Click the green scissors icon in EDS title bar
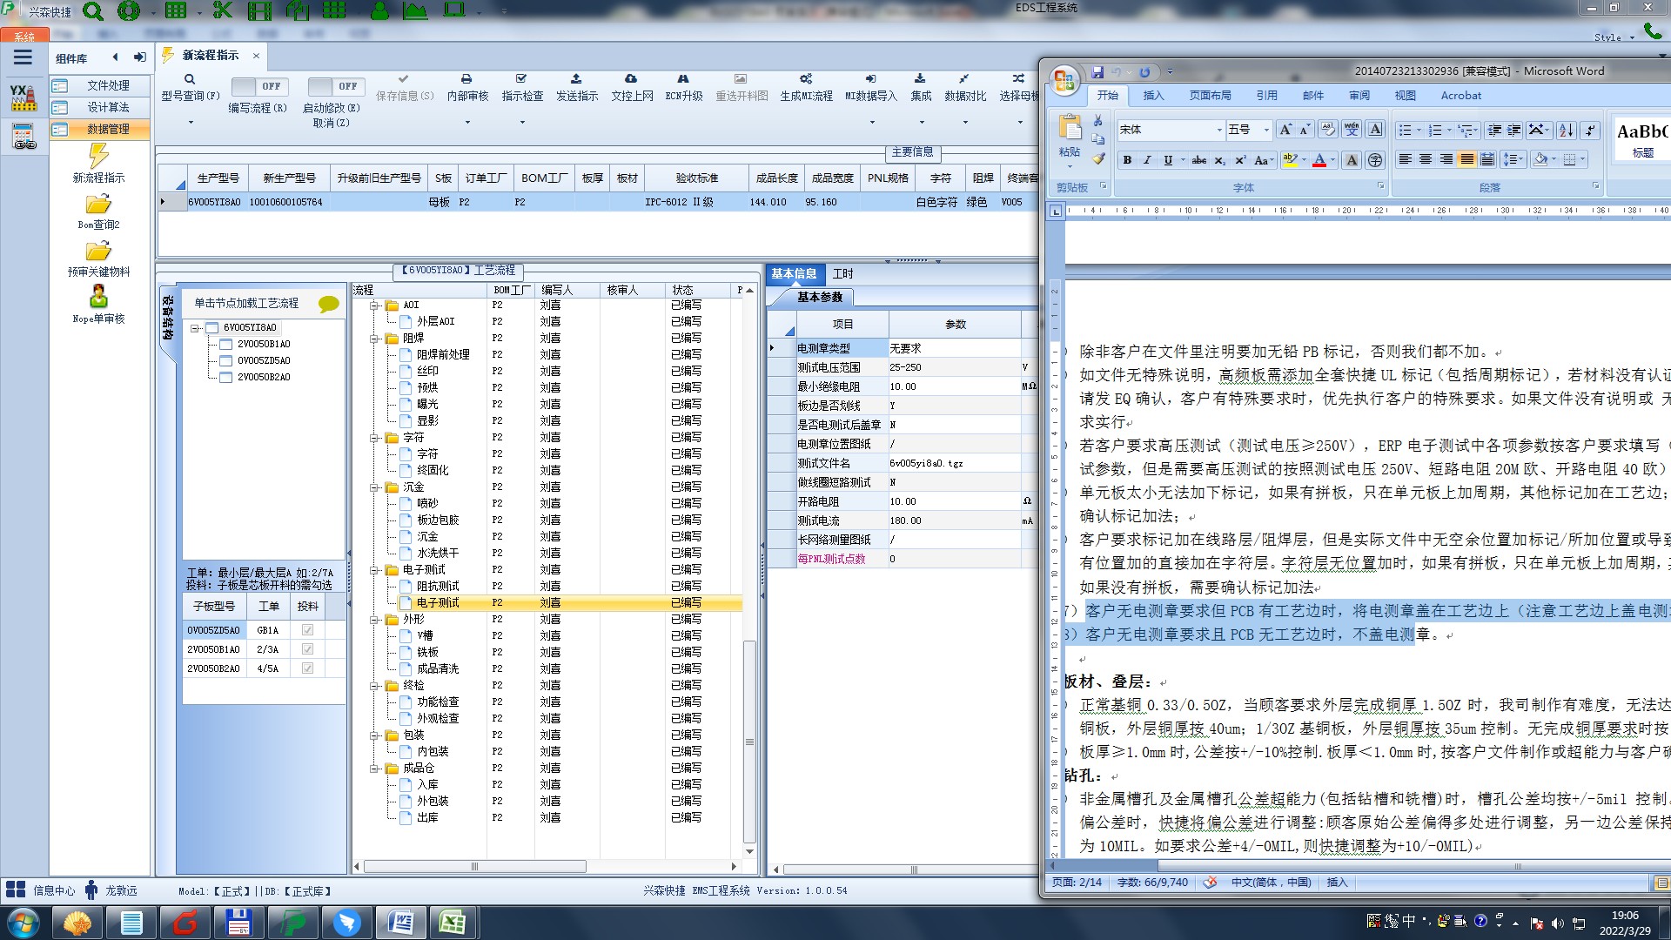1671x940 pixels. pyautogui.click(x=223, y=10)
